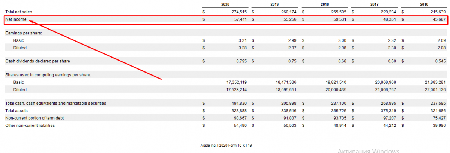This screenshot has width=450, height=153.
Task: Click the Net income row label
Action: [x=16, y=19]
